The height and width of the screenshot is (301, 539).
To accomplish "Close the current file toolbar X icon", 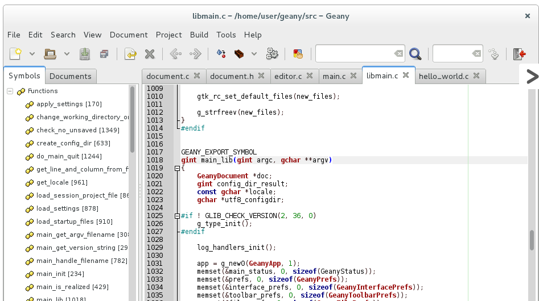I will (x=150, y=54).
